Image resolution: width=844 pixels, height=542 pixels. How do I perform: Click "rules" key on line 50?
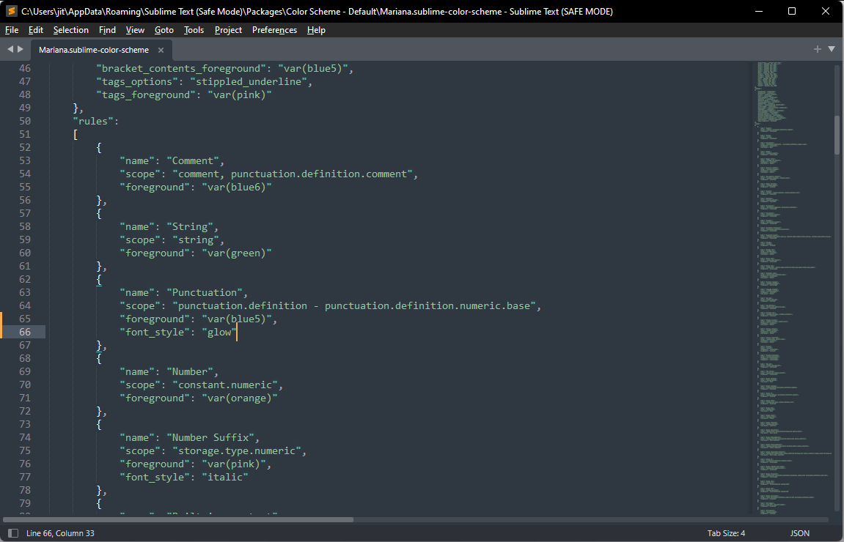pos(92,121)
